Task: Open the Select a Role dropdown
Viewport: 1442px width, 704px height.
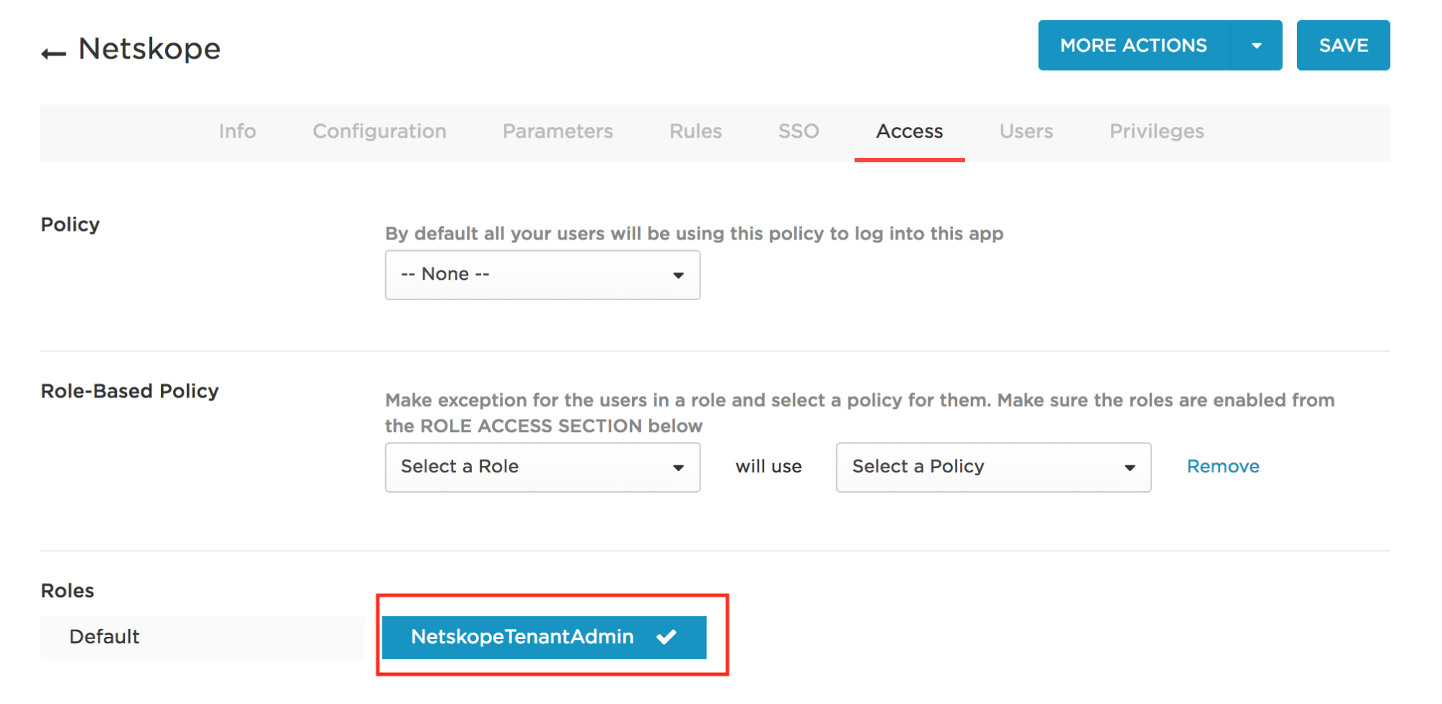Action: [x=542, y=467]
